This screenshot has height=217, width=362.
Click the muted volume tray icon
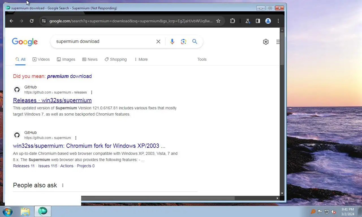click(333, 212)
